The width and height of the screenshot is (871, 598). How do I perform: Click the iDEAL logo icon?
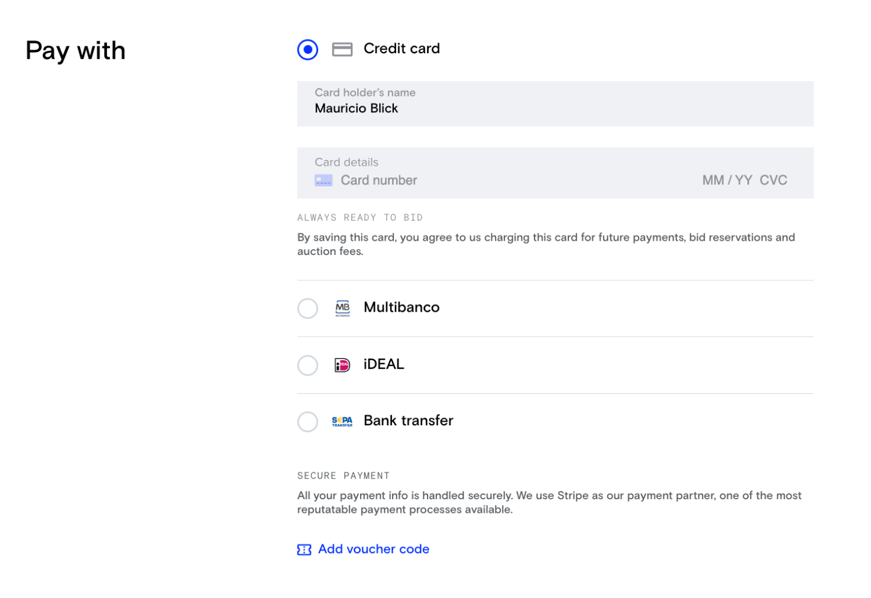(342, 365)
